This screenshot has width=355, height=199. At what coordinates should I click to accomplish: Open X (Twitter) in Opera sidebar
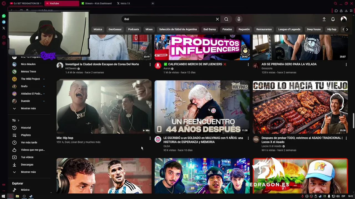tap(4, 28)
